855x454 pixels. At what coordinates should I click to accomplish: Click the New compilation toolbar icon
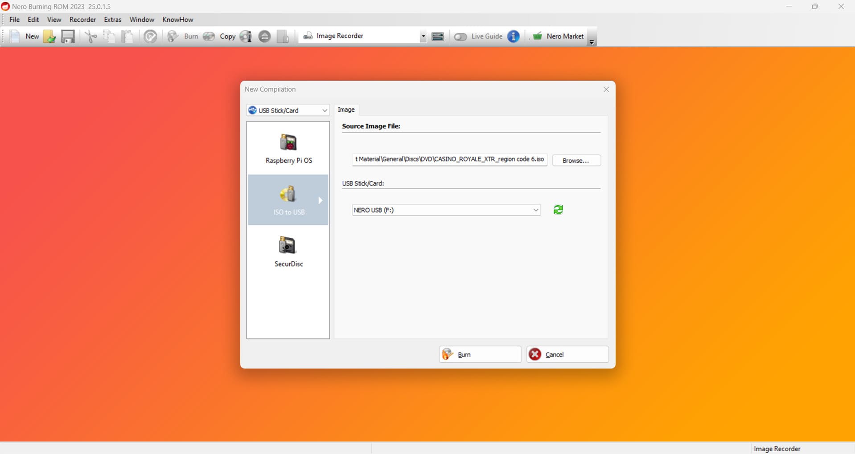[15, 36]
